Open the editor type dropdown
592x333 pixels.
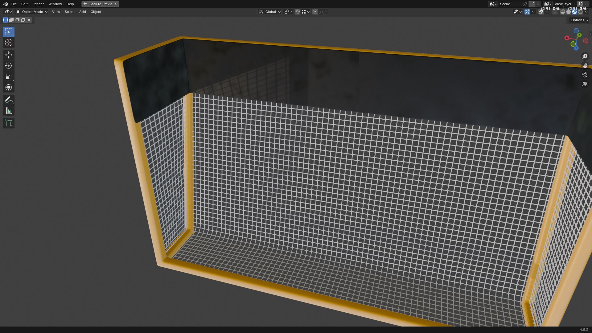coord(7,12)
